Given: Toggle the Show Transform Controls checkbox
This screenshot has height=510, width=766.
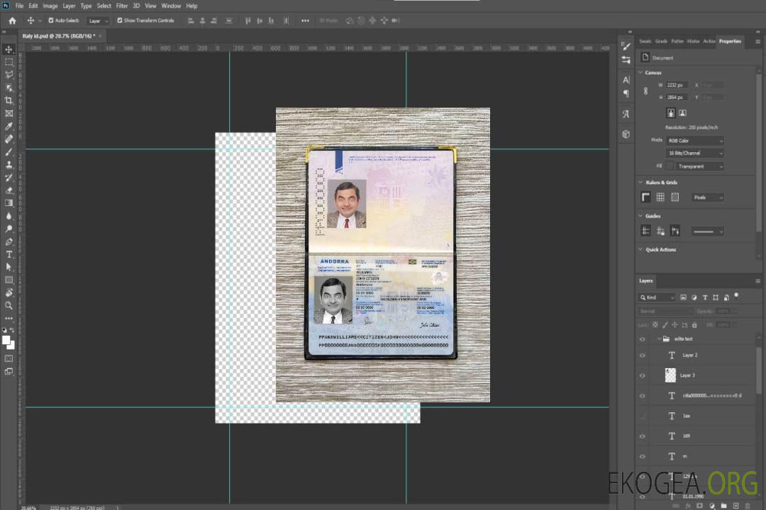Looking at the screenshot, I should pyautogui.click(x=119, y=21).
